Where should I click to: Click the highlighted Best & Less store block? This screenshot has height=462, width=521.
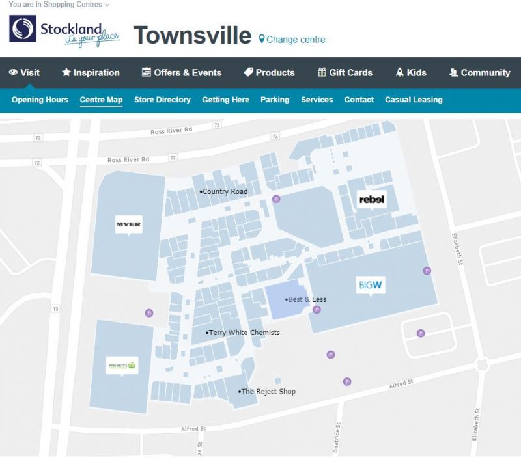point(287,300)
